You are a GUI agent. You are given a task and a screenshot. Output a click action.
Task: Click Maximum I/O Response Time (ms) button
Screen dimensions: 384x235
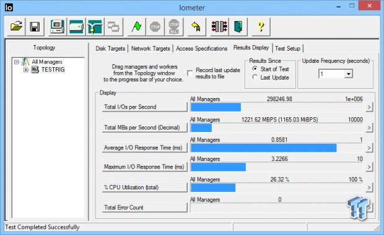point(144,167)
